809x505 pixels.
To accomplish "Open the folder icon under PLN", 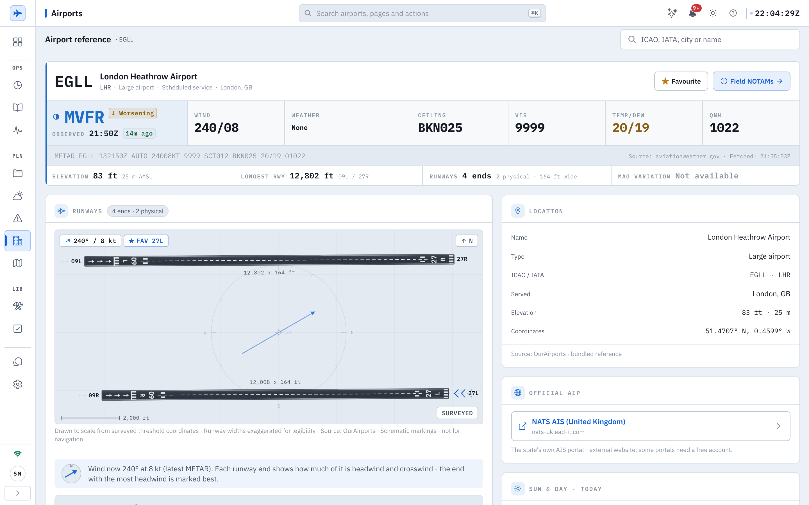I will (17, 173).
